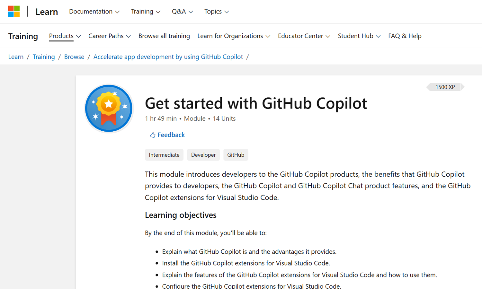Expand the Student Hub menu
Screen dimensions: 482x289
359,36
